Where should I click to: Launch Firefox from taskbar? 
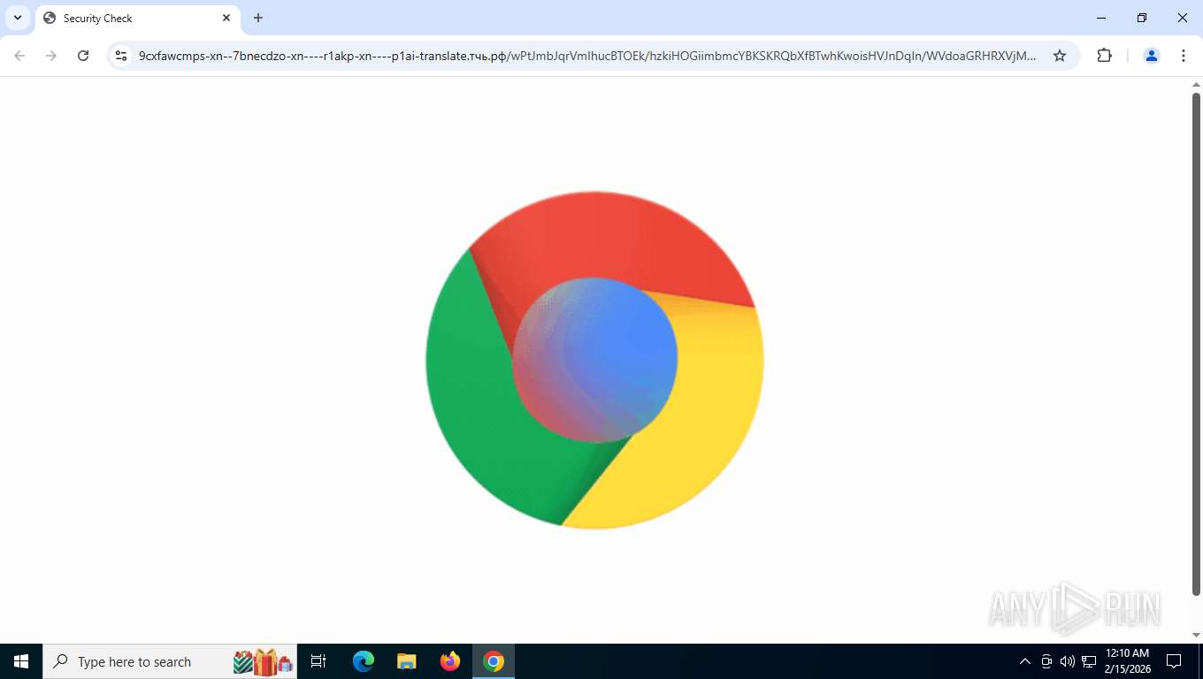pos(450,661)
